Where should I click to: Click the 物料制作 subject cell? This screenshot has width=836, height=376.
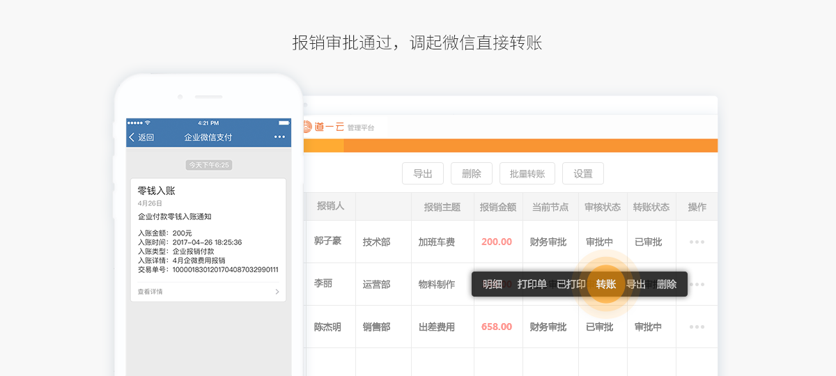(437, 285)
